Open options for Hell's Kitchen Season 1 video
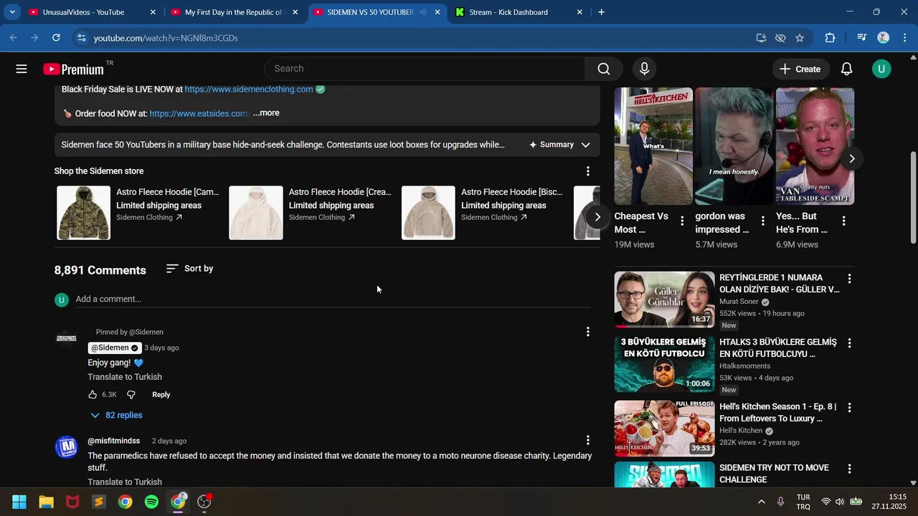 pyautogui.click(x=850, y=408)
